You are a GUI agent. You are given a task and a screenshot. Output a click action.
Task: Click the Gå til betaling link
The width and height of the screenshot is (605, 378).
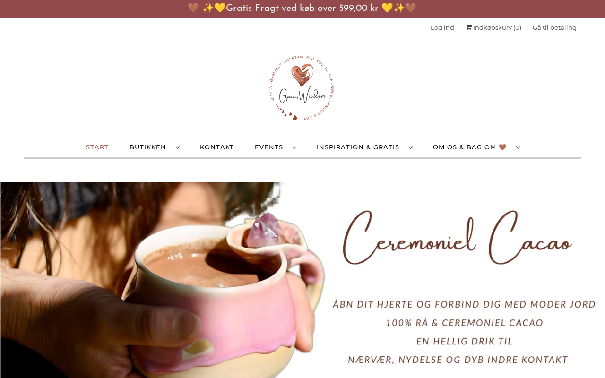point(554,27)
